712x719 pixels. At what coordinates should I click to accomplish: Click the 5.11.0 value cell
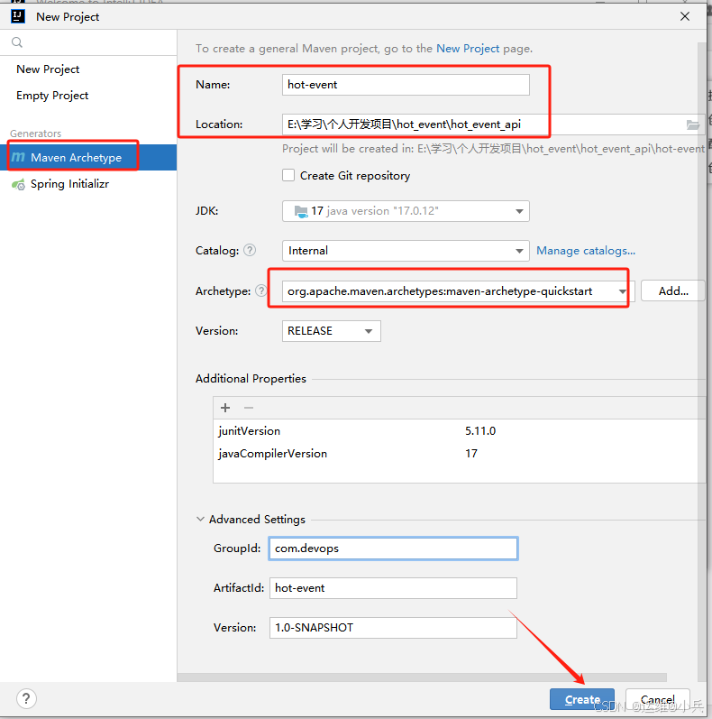[x=480, y=431]
